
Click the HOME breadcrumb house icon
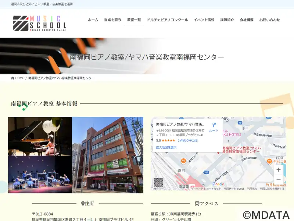[x=13, y=78]
